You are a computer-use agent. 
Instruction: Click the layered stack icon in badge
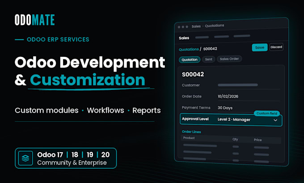(x=25, y=158)
